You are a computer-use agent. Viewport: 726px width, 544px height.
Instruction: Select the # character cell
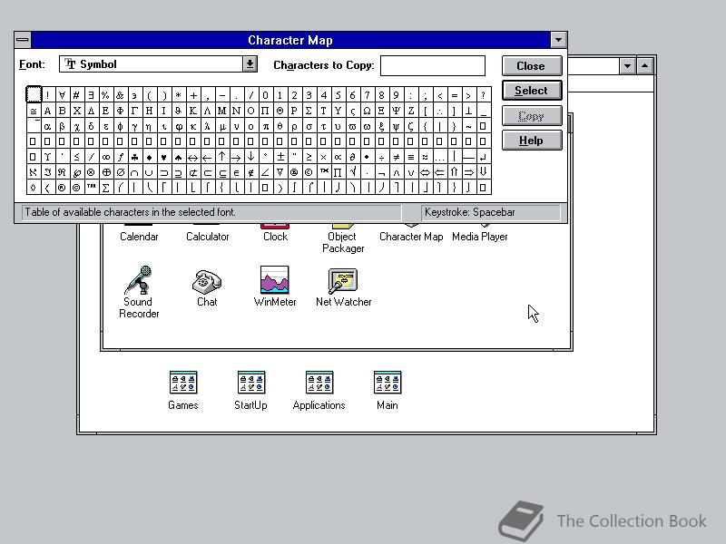(x=76, y=95)
